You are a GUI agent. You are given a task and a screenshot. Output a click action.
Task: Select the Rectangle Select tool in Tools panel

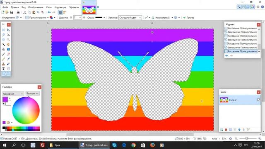3,30
